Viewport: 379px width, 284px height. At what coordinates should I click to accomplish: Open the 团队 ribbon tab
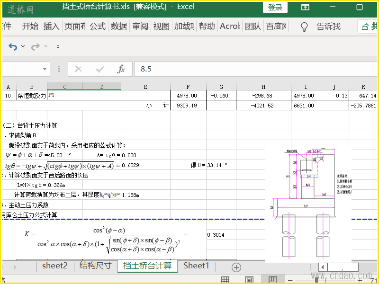click(253, 26)
